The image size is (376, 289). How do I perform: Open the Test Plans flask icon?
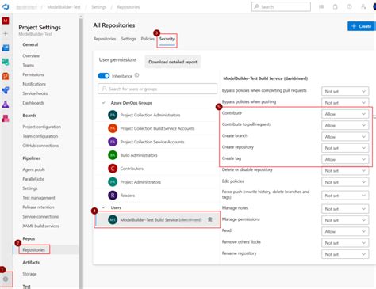[6, 105]
